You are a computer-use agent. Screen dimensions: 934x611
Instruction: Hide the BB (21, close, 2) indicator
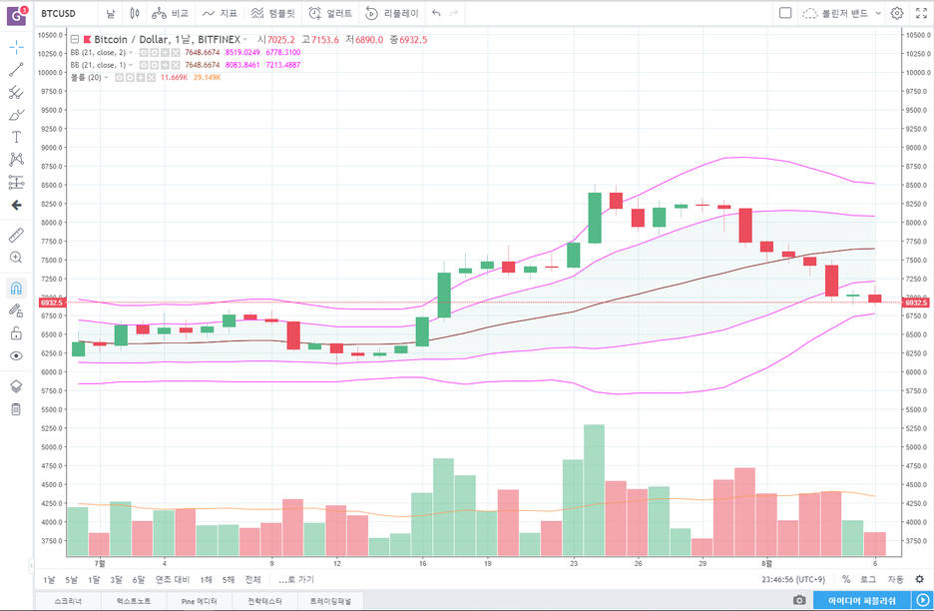pos(144,53)
